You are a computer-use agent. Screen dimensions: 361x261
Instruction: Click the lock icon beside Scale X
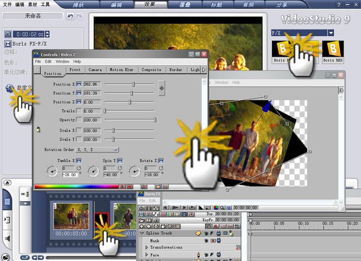point(39,129)
